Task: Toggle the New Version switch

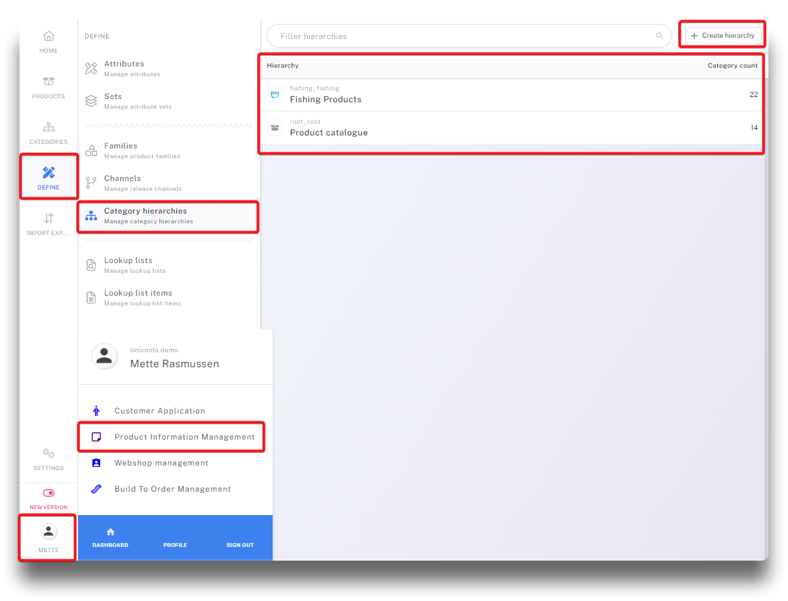Action: [x=49, y=494]
